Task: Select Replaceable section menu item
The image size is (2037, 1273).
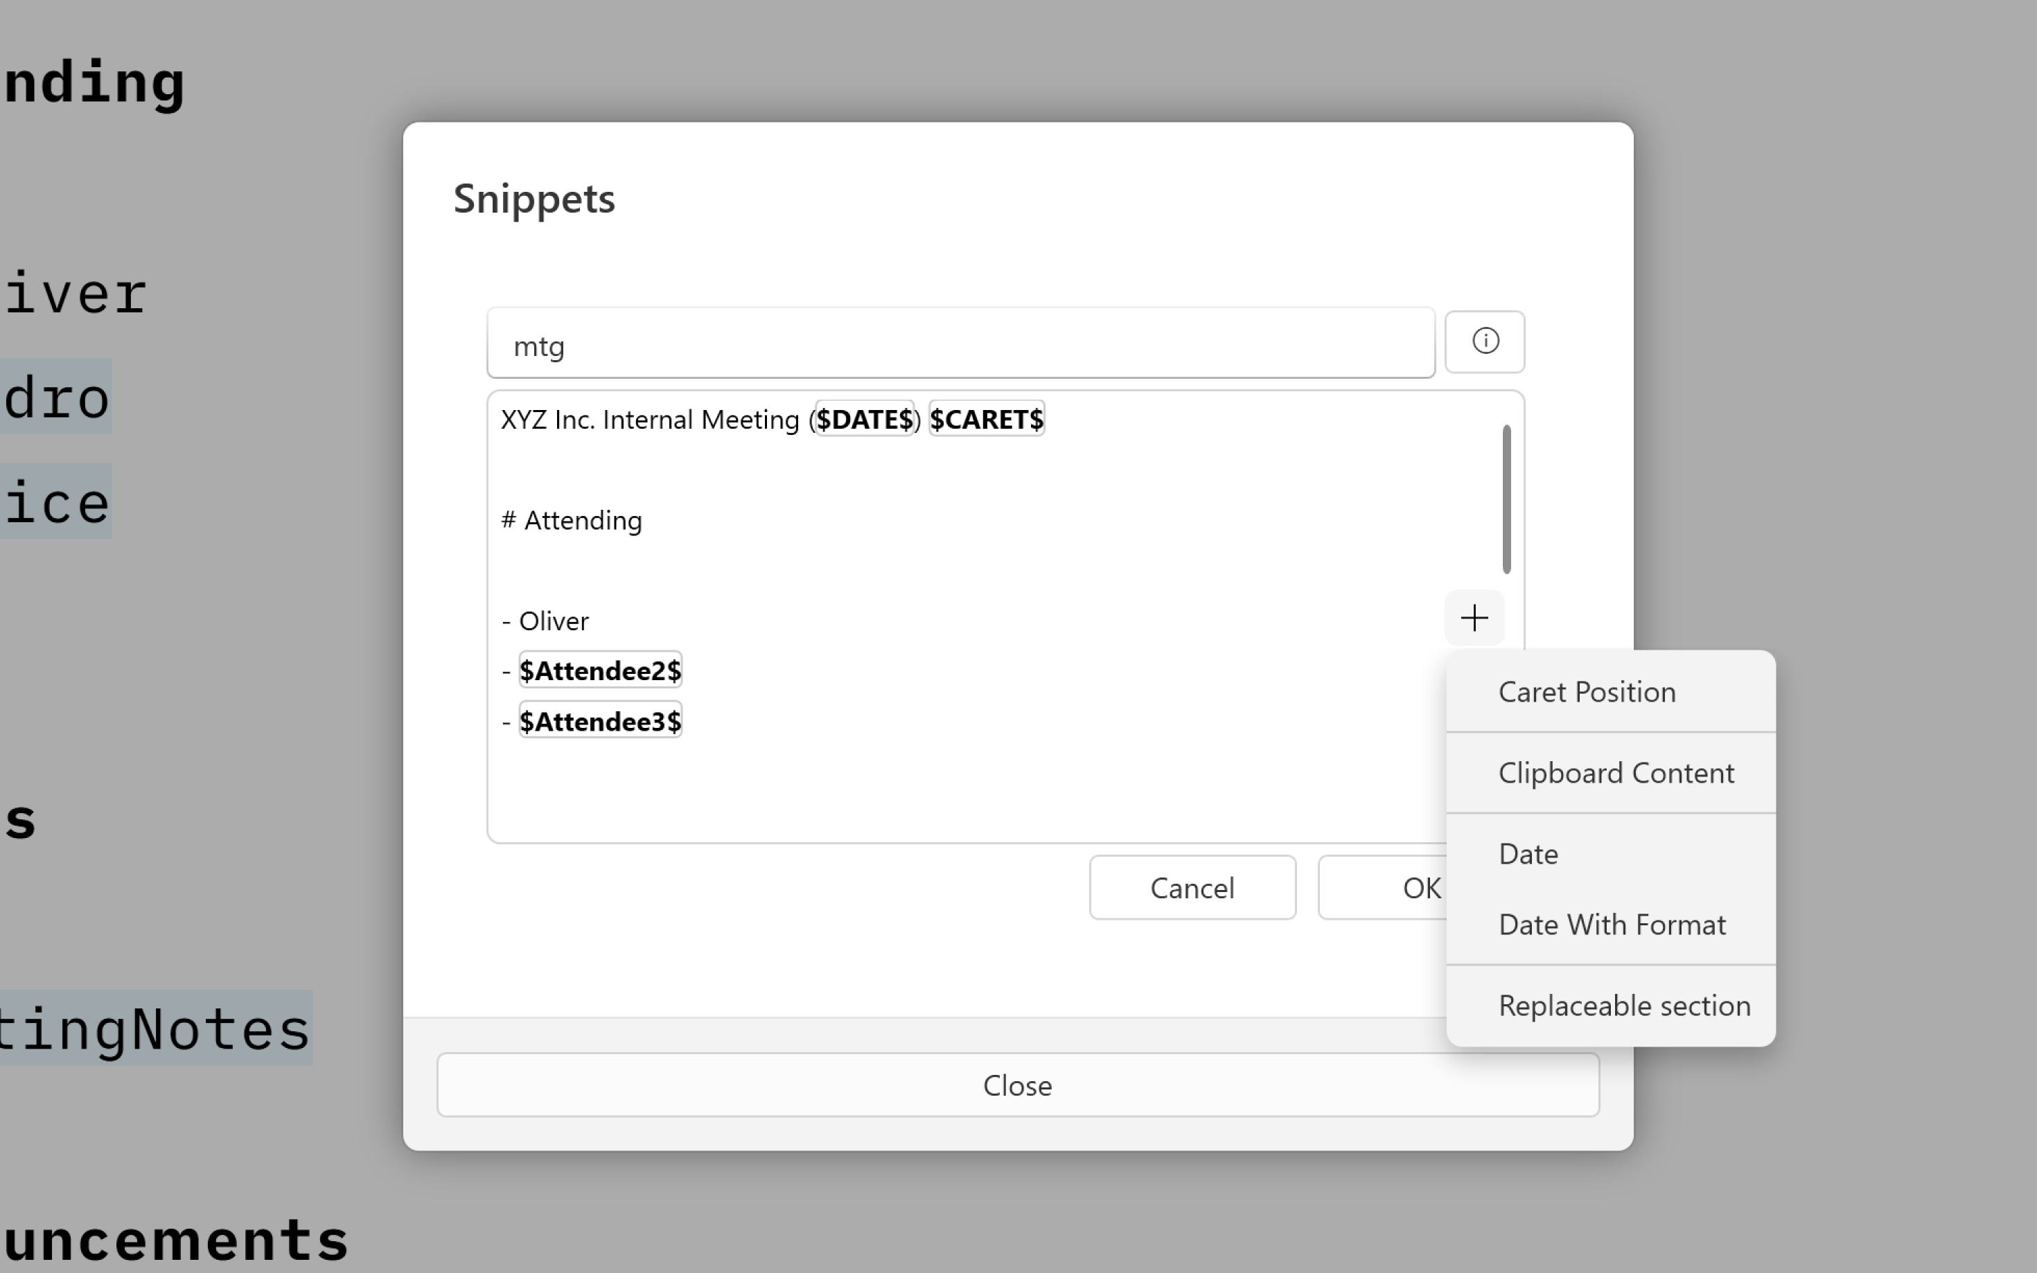Action: pos(1623,1005)
